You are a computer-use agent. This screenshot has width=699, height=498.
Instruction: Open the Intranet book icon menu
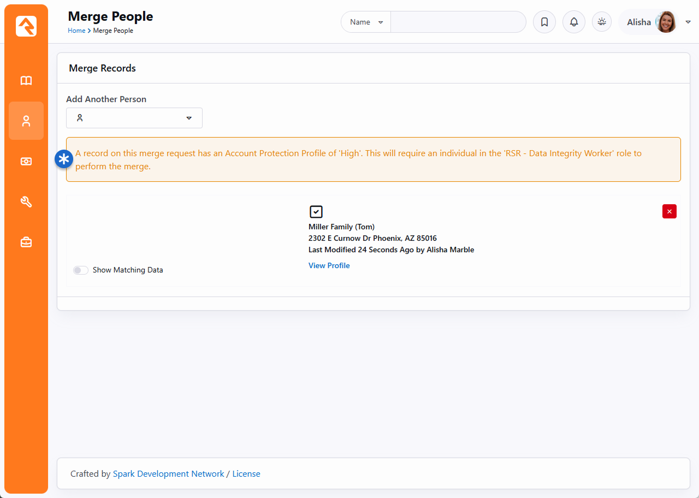(26, 81)
